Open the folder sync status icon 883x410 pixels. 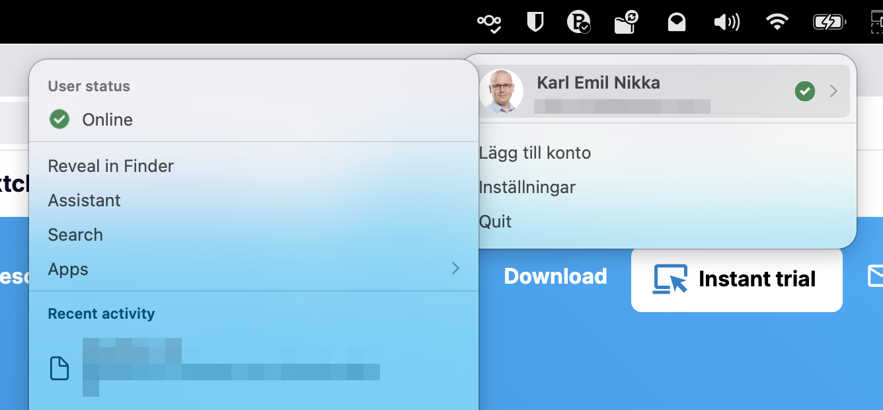pos(625,22)
